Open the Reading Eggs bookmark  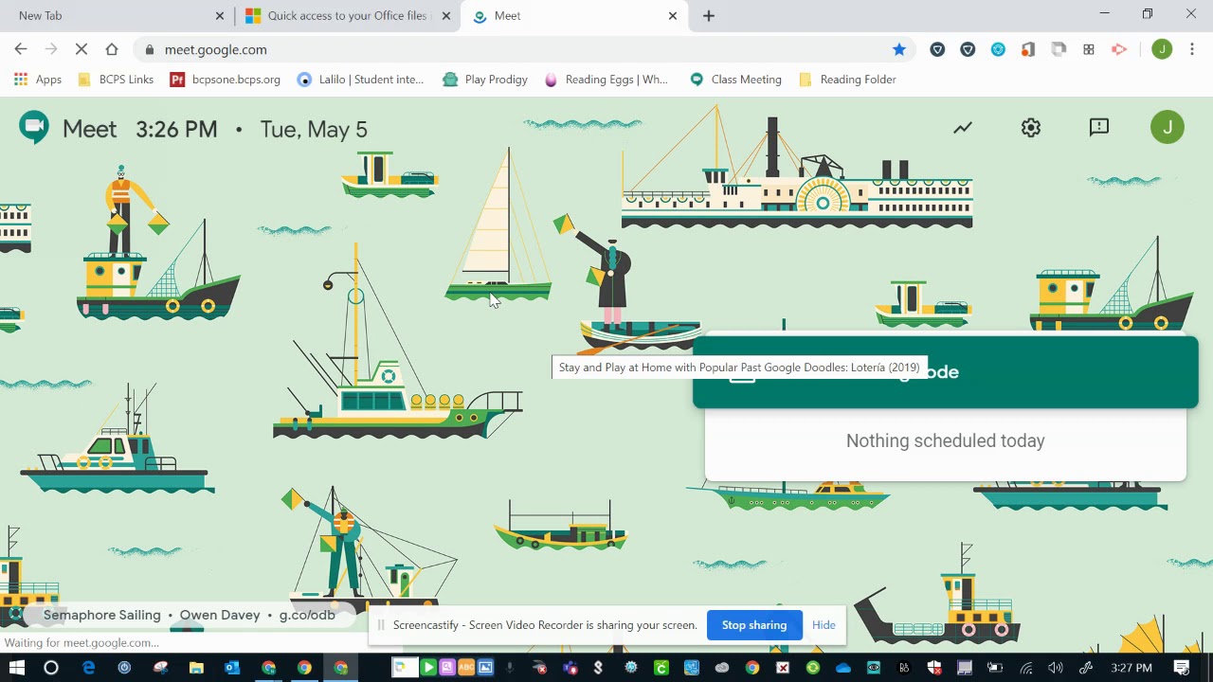click(x=606, y=80)
